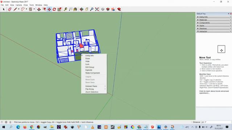The height and width of the screenshot is (130, 232).
Task: Open the Draw menu
Action: pos(26,5)
